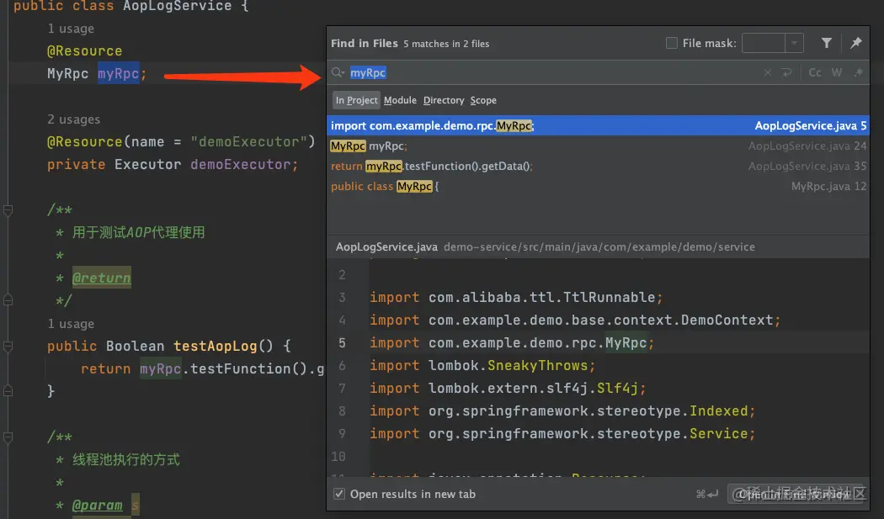This screenshot has width=884, height=519.
Task: Enable the Regex search option icon
Action: click(x=858, y=73)
